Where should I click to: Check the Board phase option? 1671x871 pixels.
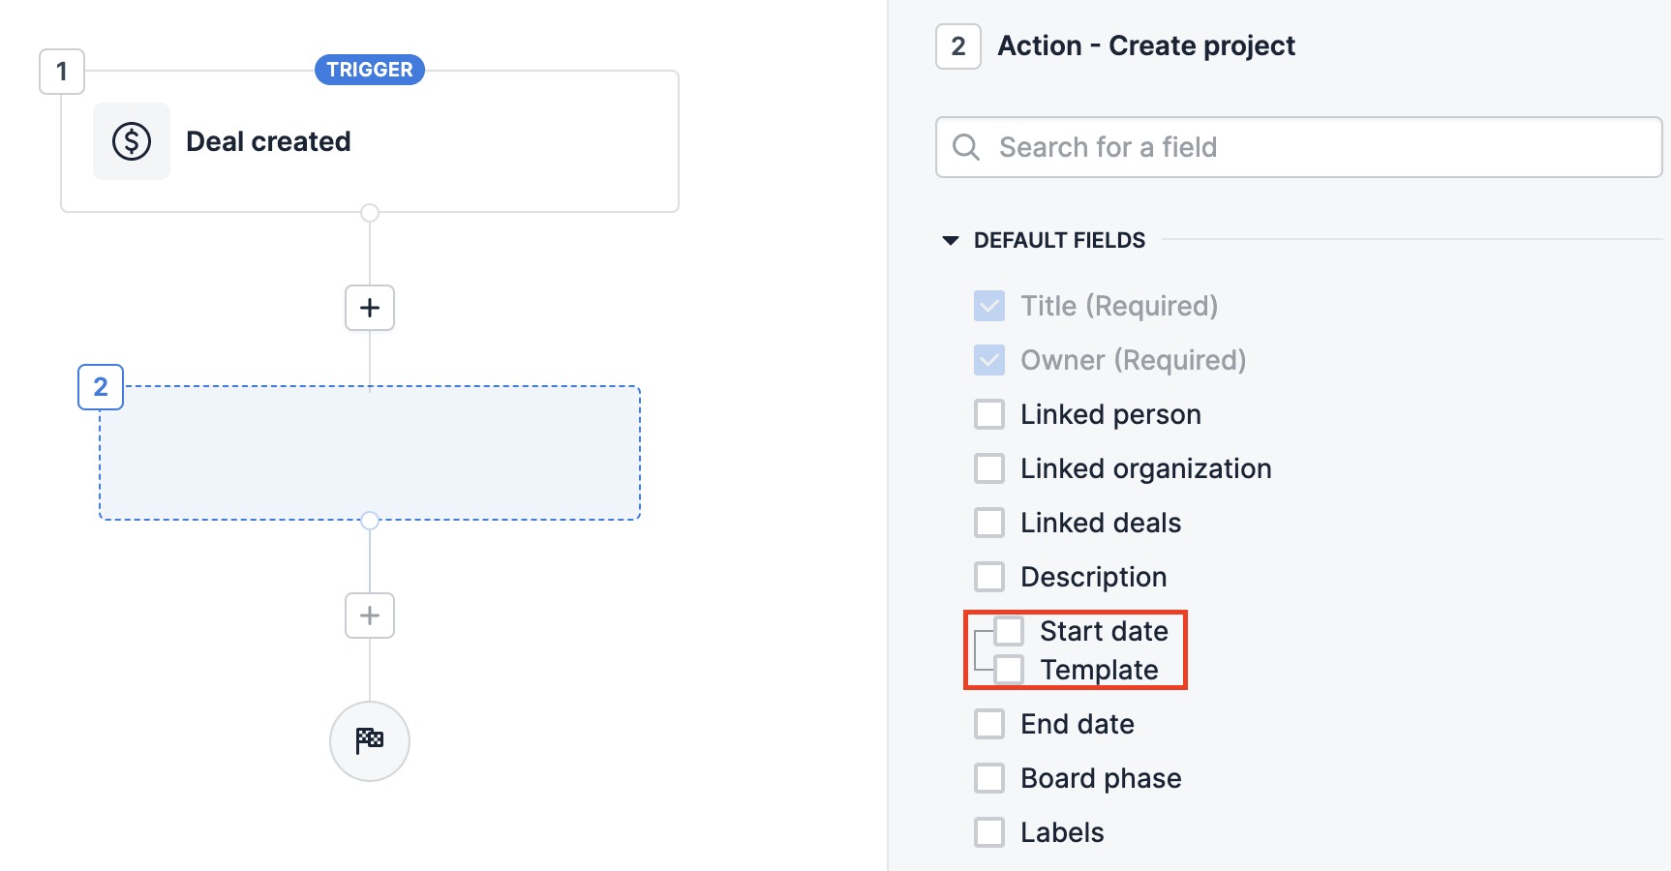989,778
